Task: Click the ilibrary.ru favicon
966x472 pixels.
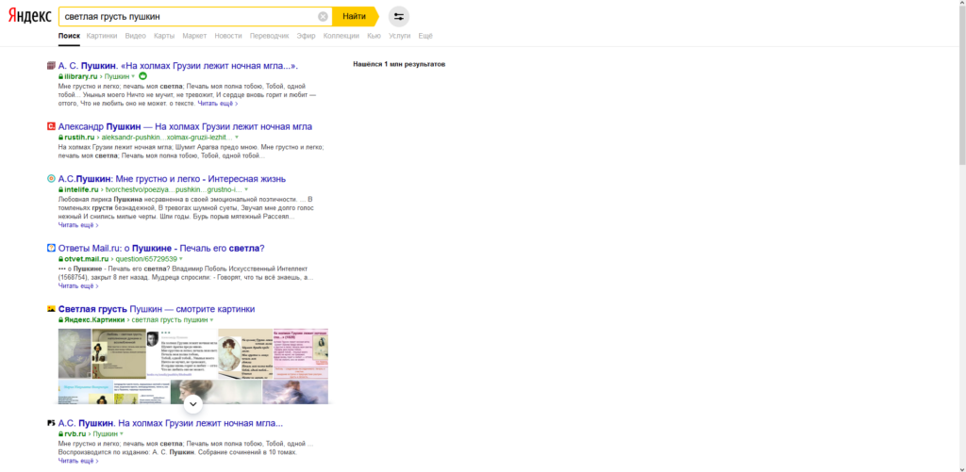Action: [x=51, y=65]
